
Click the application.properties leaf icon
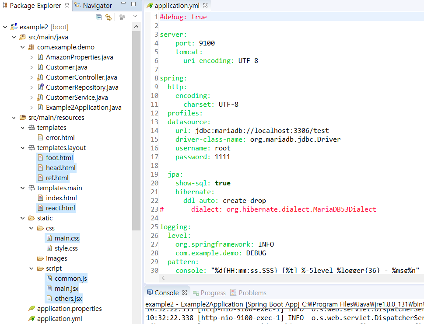[x=32, y=308]
